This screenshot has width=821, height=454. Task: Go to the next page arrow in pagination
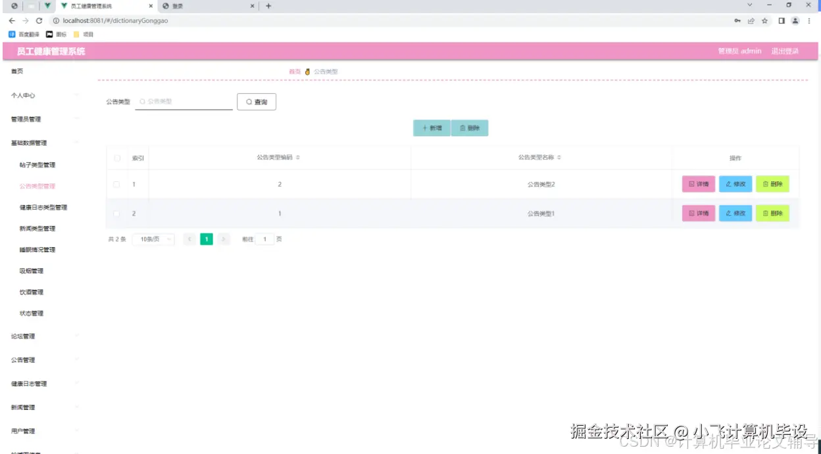224,239
